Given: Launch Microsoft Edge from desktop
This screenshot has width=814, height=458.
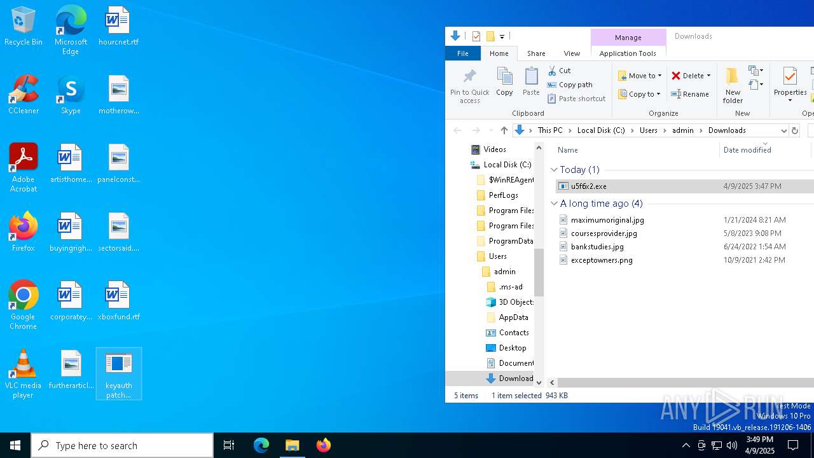Looking at the screenshot, I should (71, 31).
